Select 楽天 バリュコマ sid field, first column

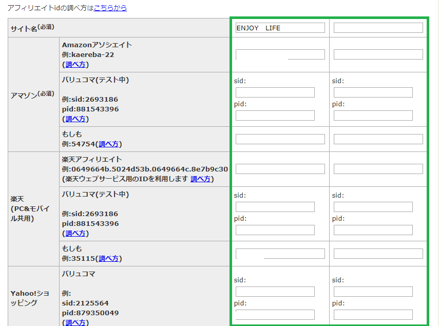(x=275, y=207)
